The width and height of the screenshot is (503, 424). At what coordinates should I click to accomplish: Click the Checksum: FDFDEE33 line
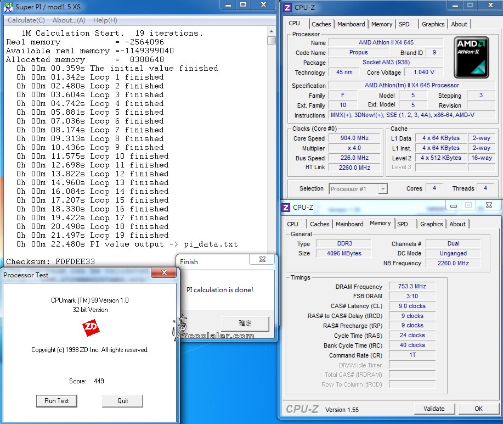[50, 261]
